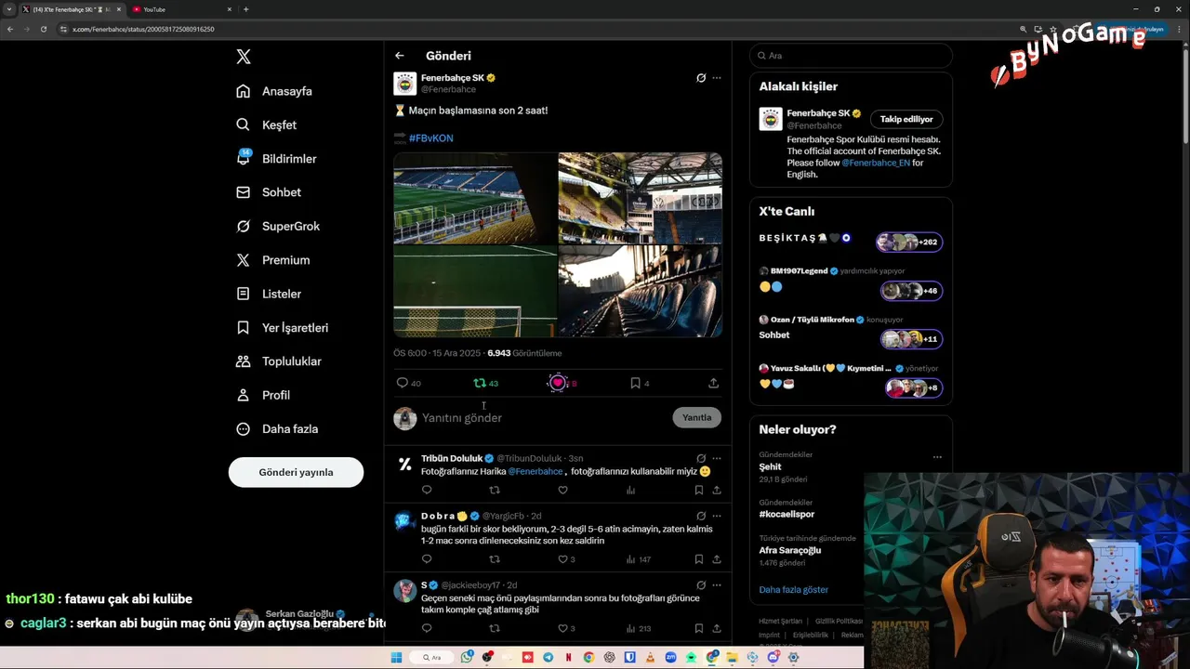Click the Gönderi yayınla button
This screenshot has height=669, width=1190.
click(296, 472)
